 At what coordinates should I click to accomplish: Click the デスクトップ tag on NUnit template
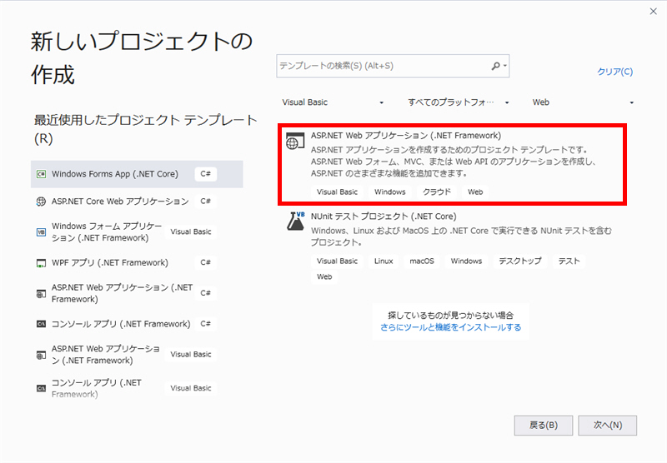coord(519,261)
